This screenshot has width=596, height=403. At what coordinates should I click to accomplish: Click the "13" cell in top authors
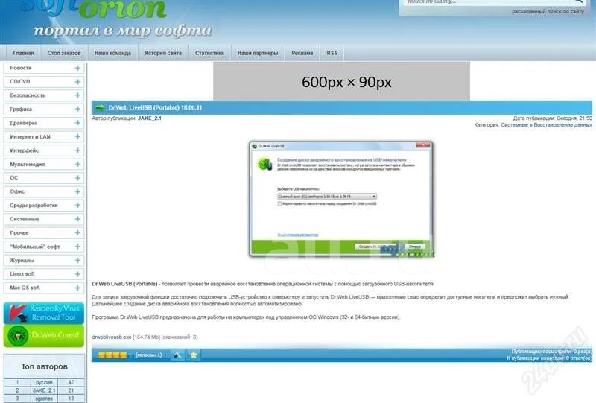click(x=71, y=399)
